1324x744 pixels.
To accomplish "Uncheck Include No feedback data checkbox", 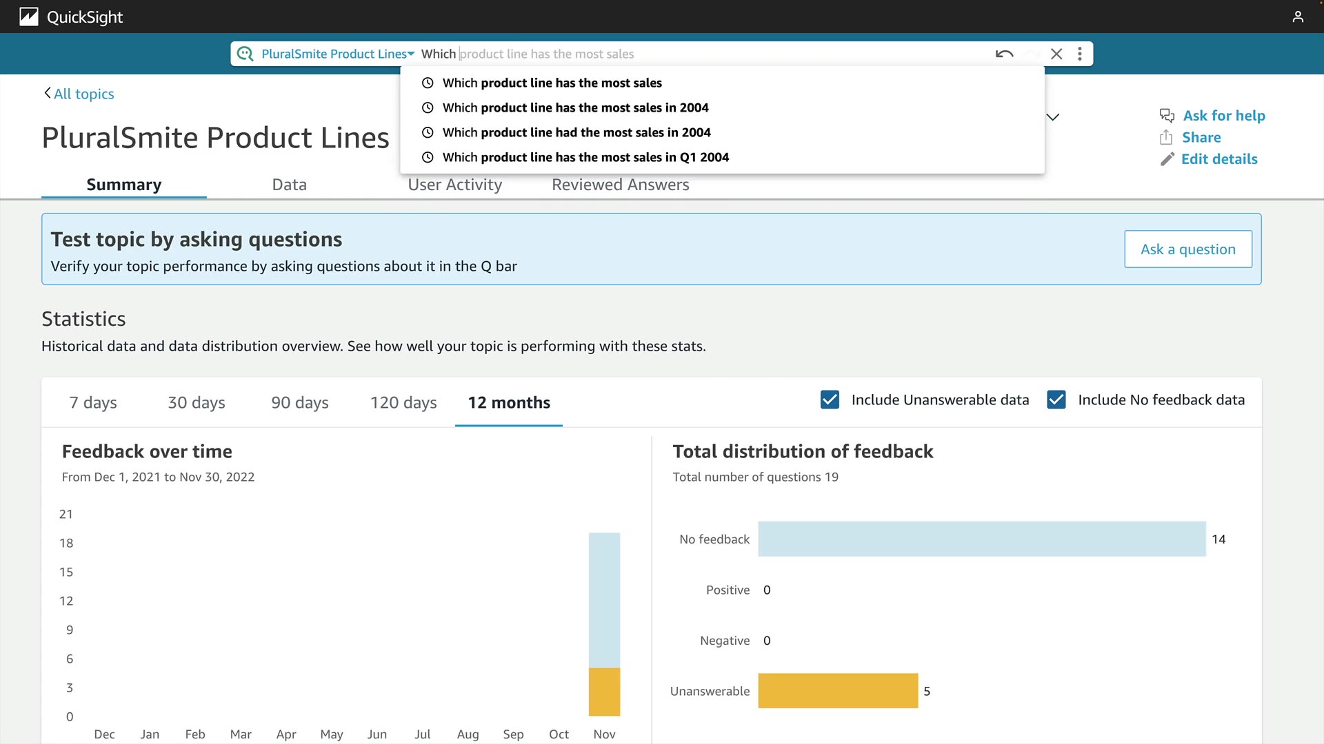I will 1056,400.
